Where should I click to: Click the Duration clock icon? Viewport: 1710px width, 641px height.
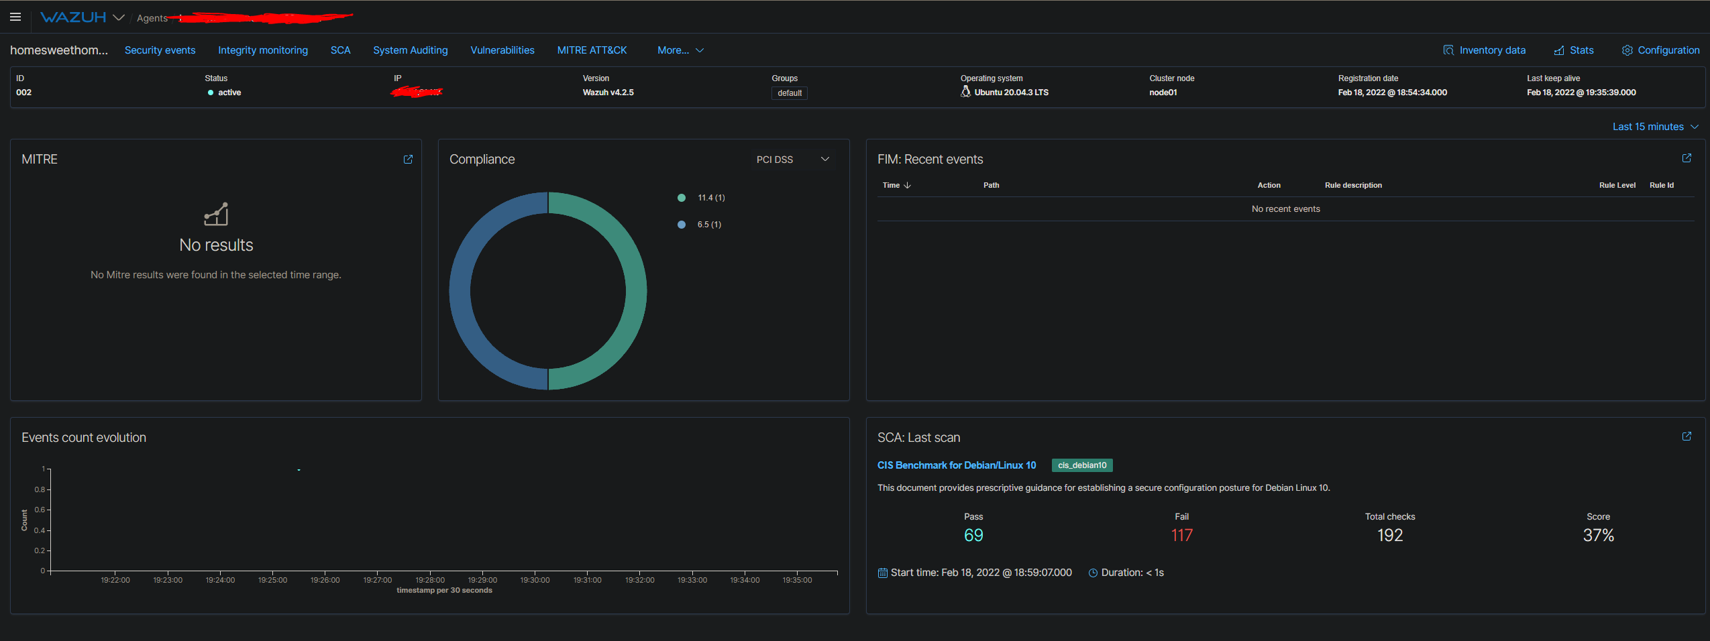[1093, 573]
